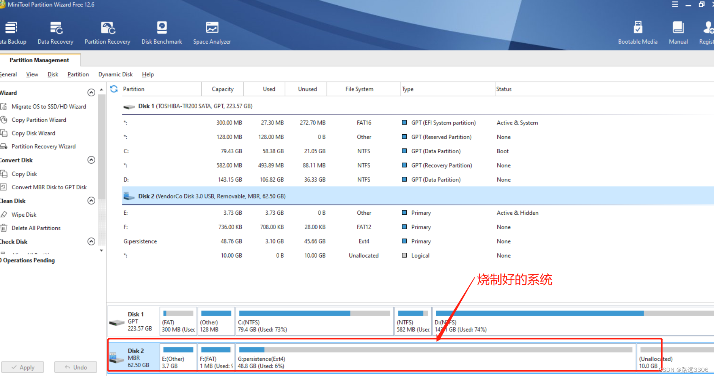Open the Space Analyzer tool
The height and width of the screenshot is (376, 714).
pyautogui.click(x=212, y=33)
